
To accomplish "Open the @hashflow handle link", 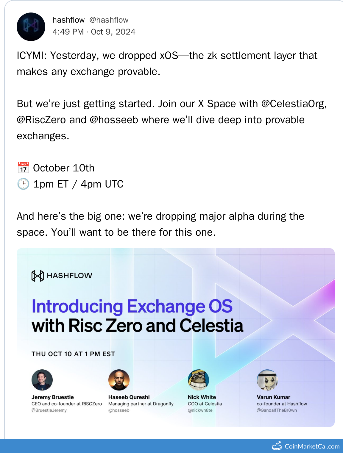I will click(109, 20).
